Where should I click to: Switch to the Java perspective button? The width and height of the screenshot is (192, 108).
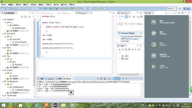pos(187,8)
